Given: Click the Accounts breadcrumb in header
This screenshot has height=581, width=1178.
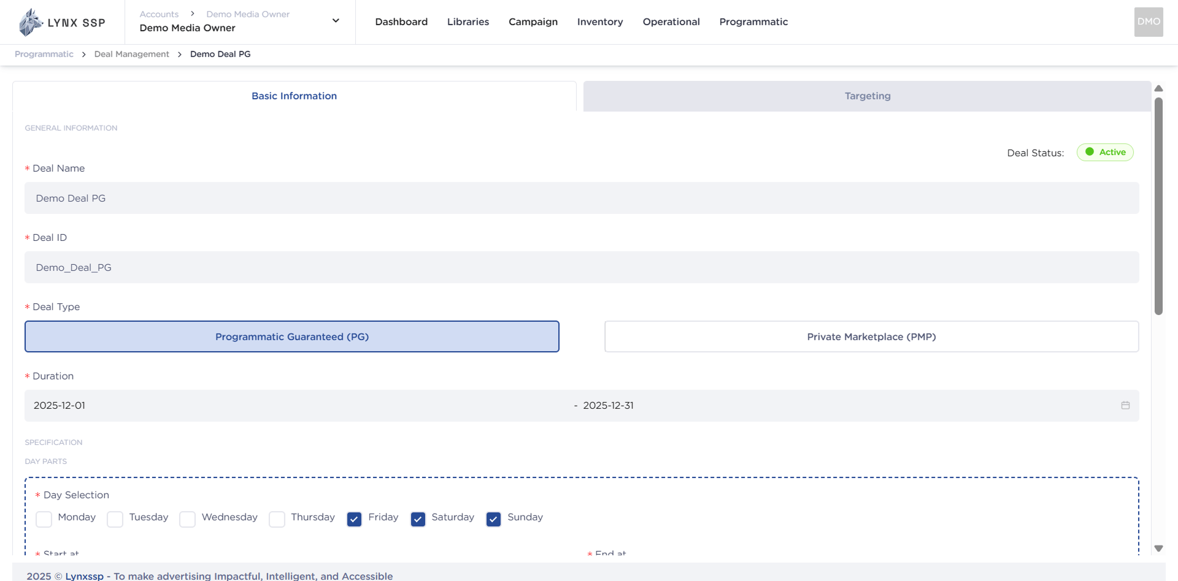Looking at the screenshot, I should pyautogui.click(x=159, y=14).
